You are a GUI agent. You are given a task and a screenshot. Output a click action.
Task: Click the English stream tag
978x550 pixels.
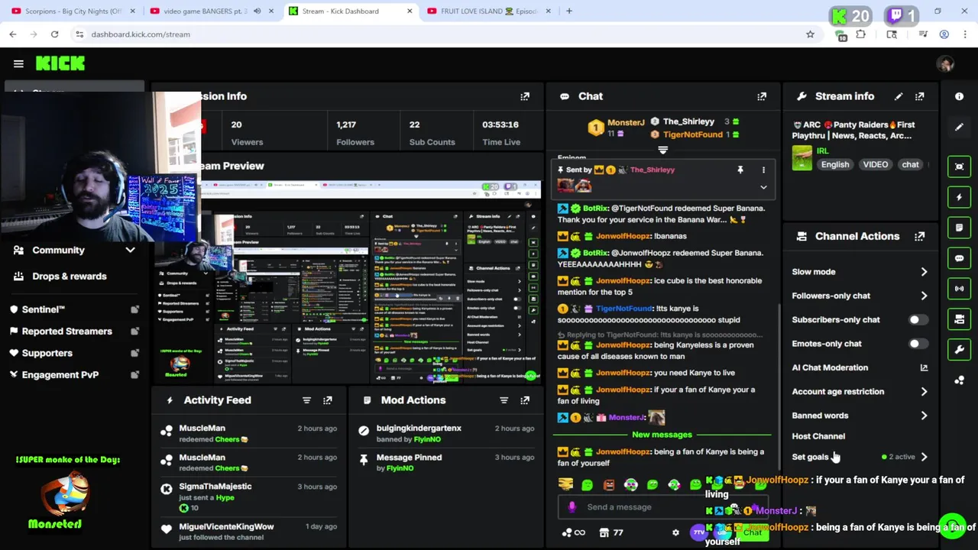[x=835, y=165]
